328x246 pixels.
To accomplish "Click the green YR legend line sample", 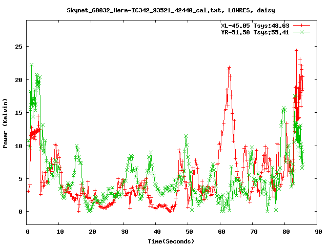I will tap(301, 32).
